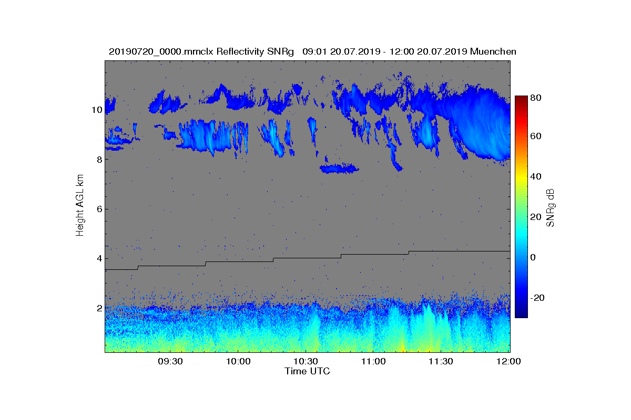Click the large cloud echo near 12:00
This screenshot has width=631, height=420.
click(x=481, y=123)
